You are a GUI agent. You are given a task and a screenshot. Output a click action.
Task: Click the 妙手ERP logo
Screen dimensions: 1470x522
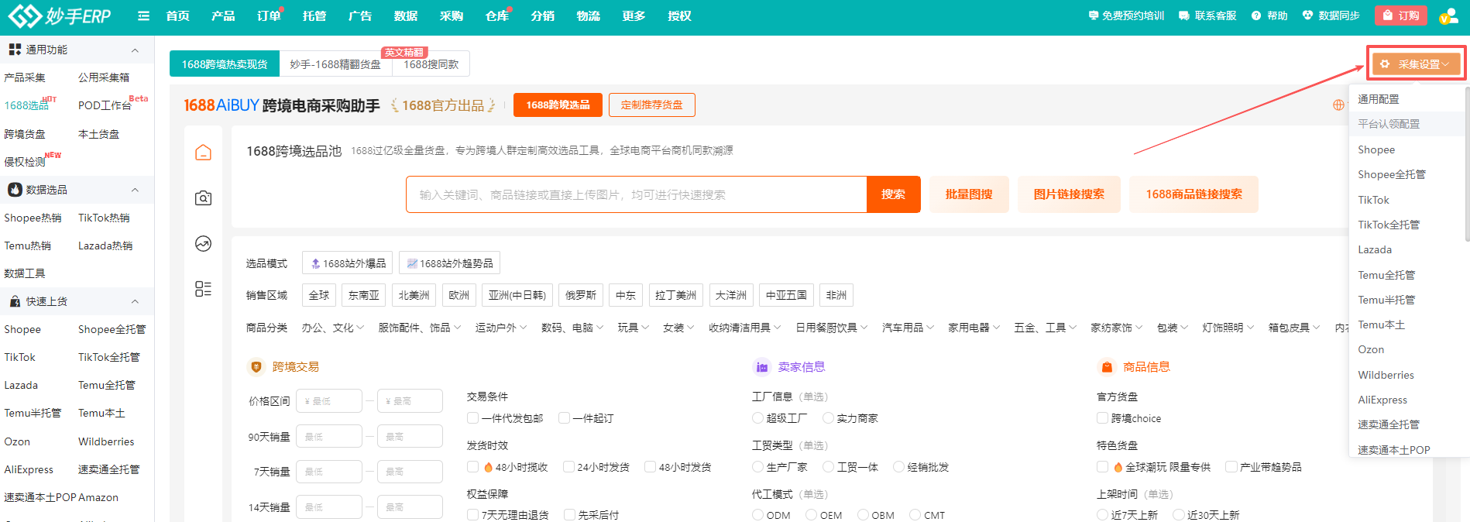(x=60, y=15)
